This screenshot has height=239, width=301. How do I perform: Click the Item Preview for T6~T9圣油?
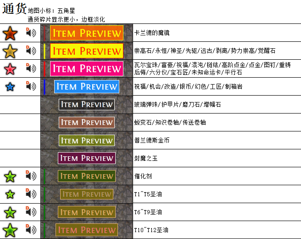click(x=87, y=212)
